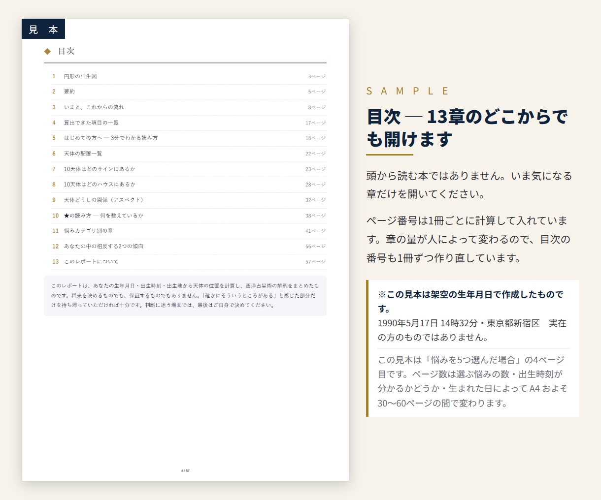This screenshot has width=601, height=500.
Task: Select contents row 円形の出生図
Action: click(189, 76)
